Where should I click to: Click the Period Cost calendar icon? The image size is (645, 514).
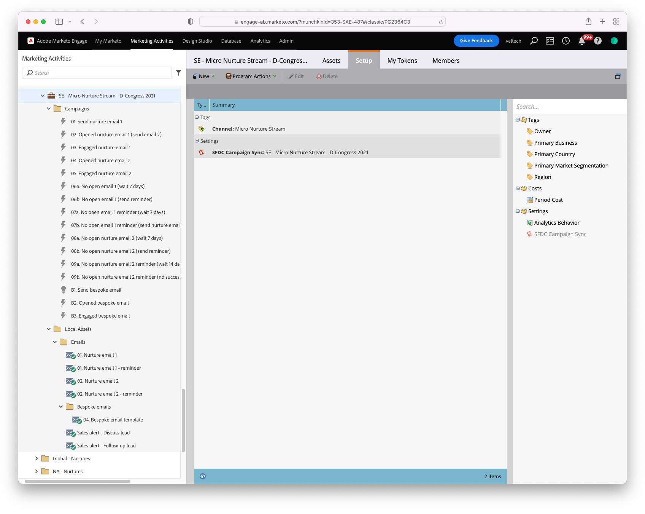(x=529, y=200)
